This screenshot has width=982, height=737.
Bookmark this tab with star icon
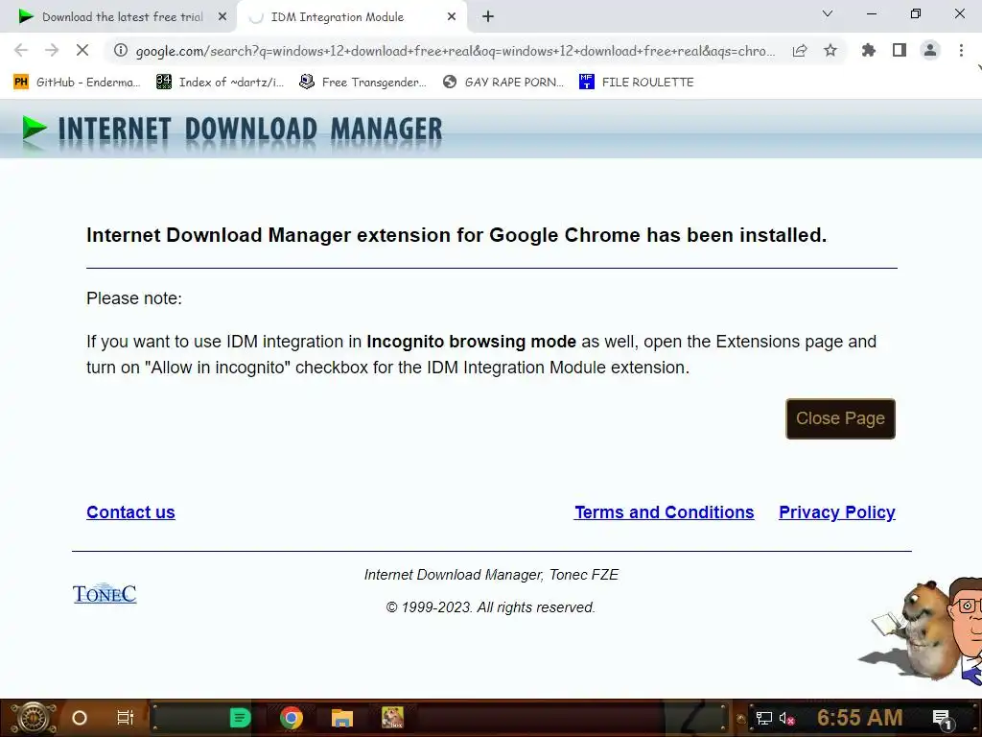[x=830, y=51]
